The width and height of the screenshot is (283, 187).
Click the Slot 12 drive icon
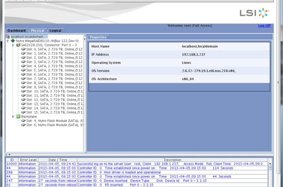pyautogui.click(x=23, y=100)
